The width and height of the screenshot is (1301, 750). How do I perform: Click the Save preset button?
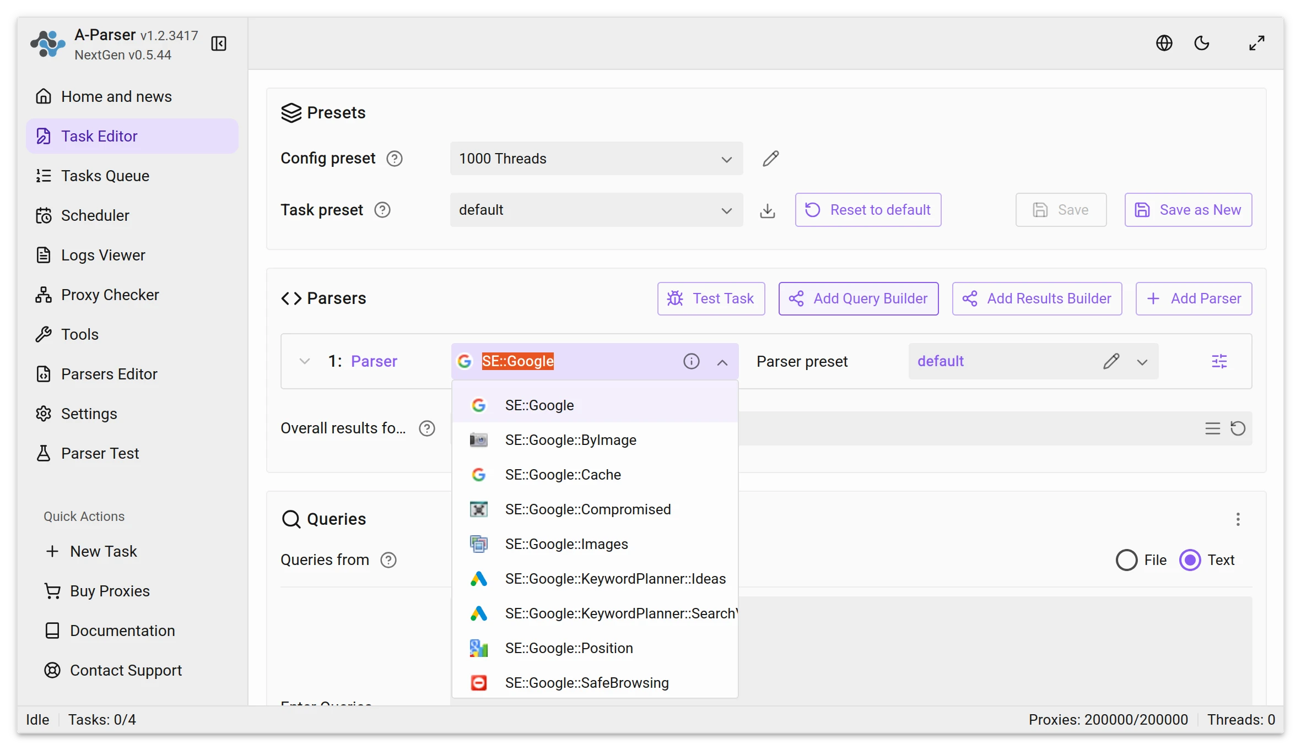[x=1061, y=210]
